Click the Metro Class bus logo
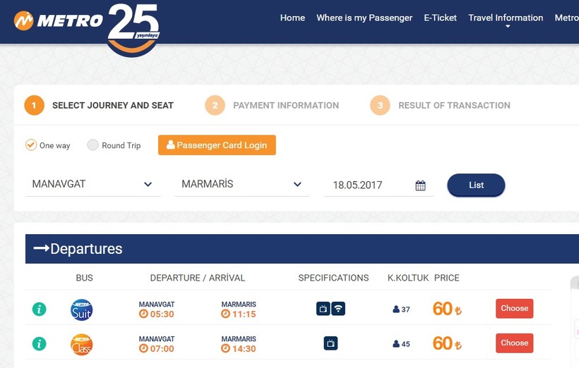Image resolution: width=579 pixels, height=368 pixels. 82,344
